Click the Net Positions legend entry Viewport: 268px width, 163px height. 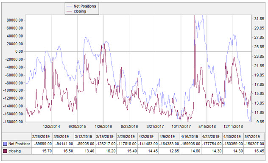[x=81, y=6]
